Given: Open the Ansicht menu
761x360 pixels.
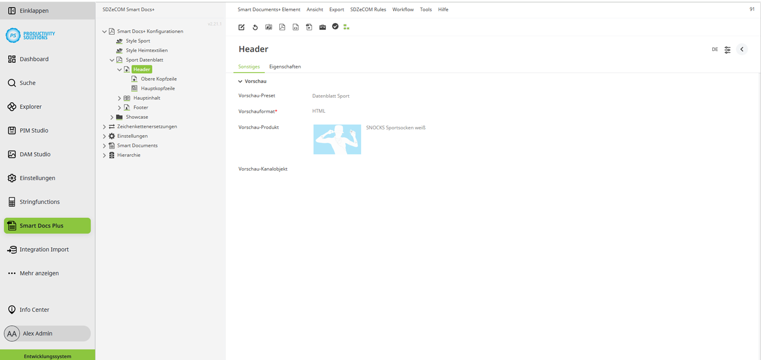Looking at the screenshot, I should (315, 10).
